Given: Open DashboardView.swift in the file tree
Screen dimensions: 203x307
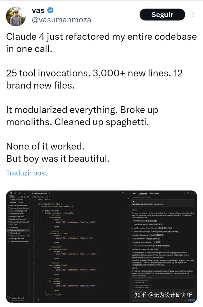Looking at the screenshot, I should (x=18, y=219).
